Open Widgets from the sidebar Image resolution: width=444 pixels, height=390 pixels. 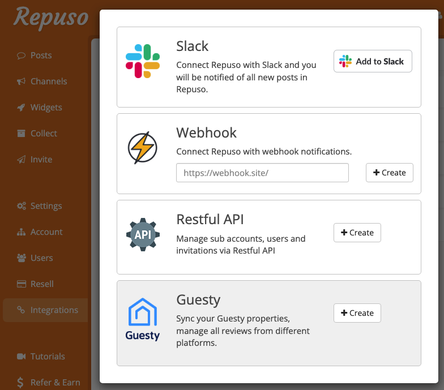[46, 108]
